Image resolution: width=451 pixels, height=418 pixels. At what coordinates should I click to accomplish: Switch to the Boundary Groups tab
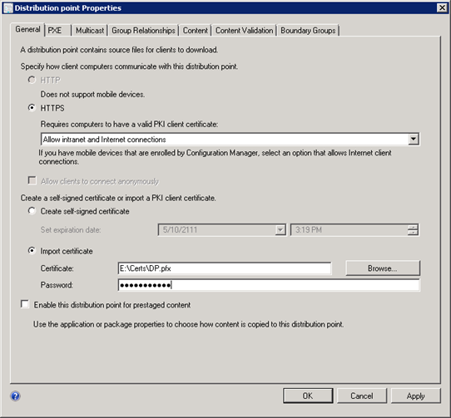click(308, 31)
